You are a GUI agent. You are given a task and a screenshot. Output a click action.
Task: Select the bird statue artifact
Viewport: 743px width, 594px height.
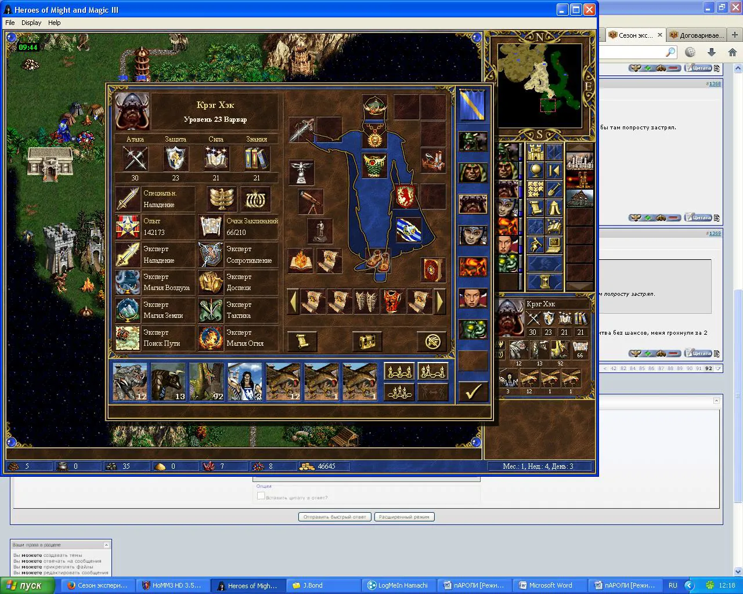[302, 173]
